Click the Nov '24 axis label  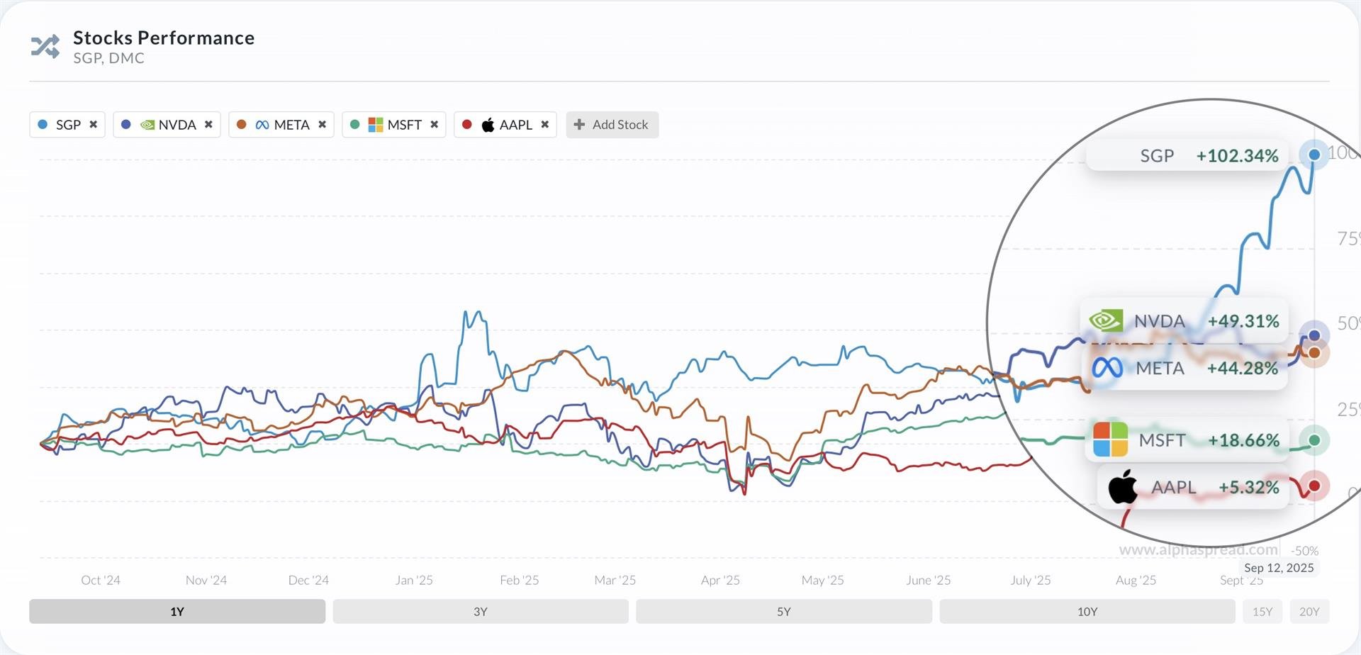[x=206, y=580]
